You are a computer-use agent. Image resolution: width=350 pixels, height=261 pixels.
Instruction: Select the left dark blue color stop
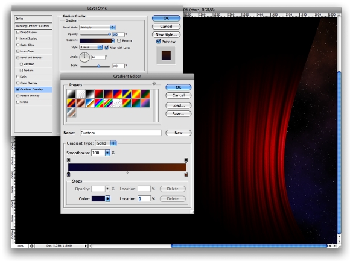(69, 174)
